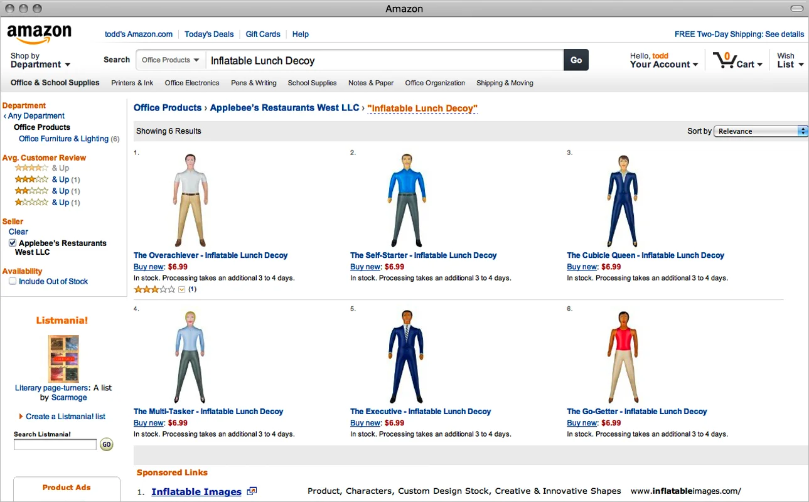Click Listmania search GO button

coord(107,444)
